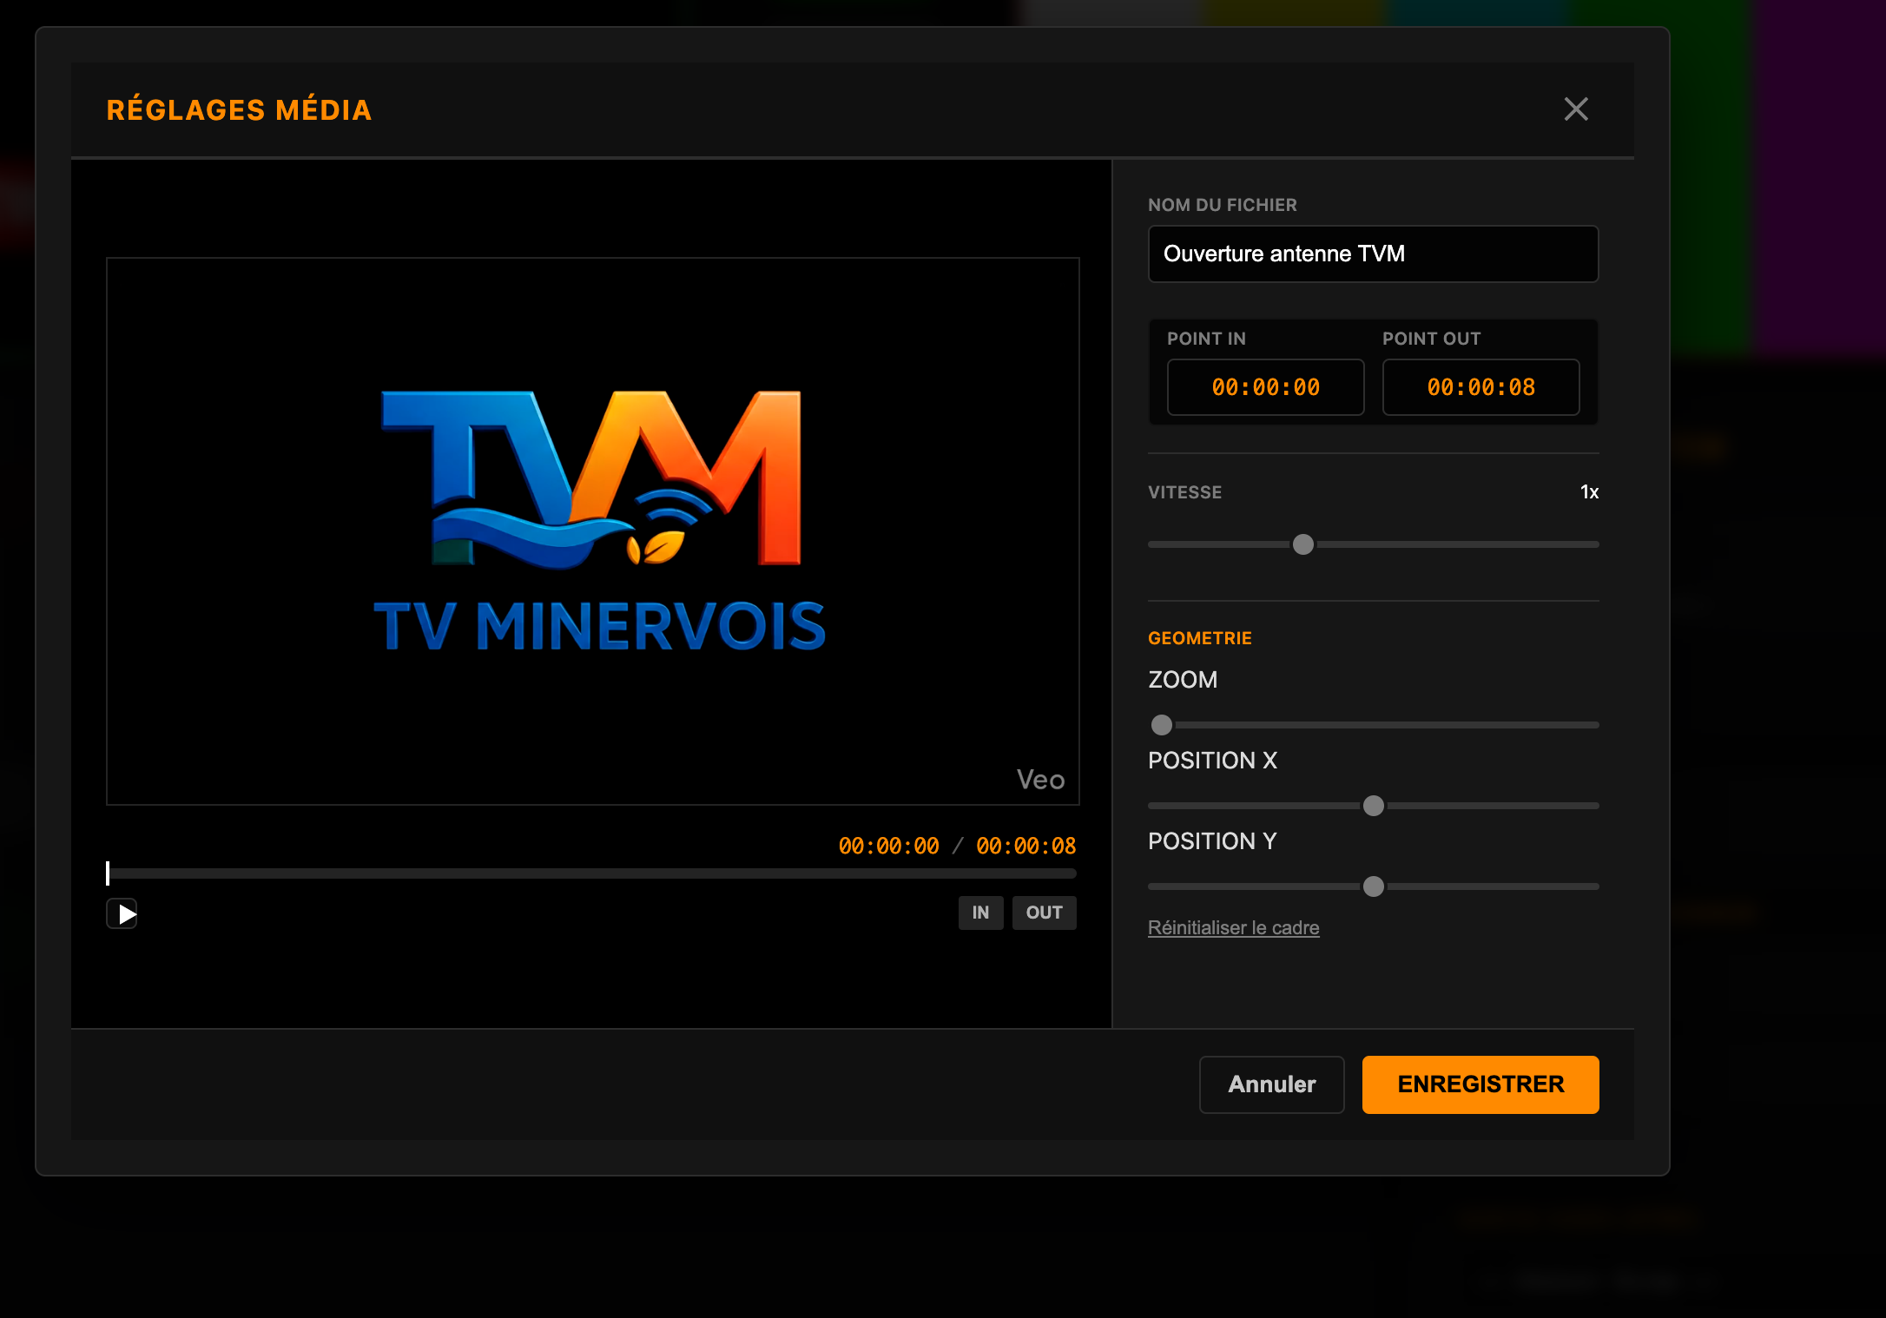Viewport: 1886px width, 1318px height.
Task: Click the GEOMETRIE section heading
Action: coord(1199,638)
